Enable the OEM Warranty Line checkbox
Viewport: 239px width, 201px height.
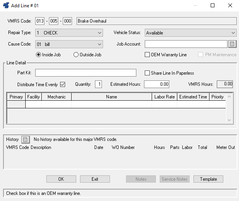coord(147,55)
